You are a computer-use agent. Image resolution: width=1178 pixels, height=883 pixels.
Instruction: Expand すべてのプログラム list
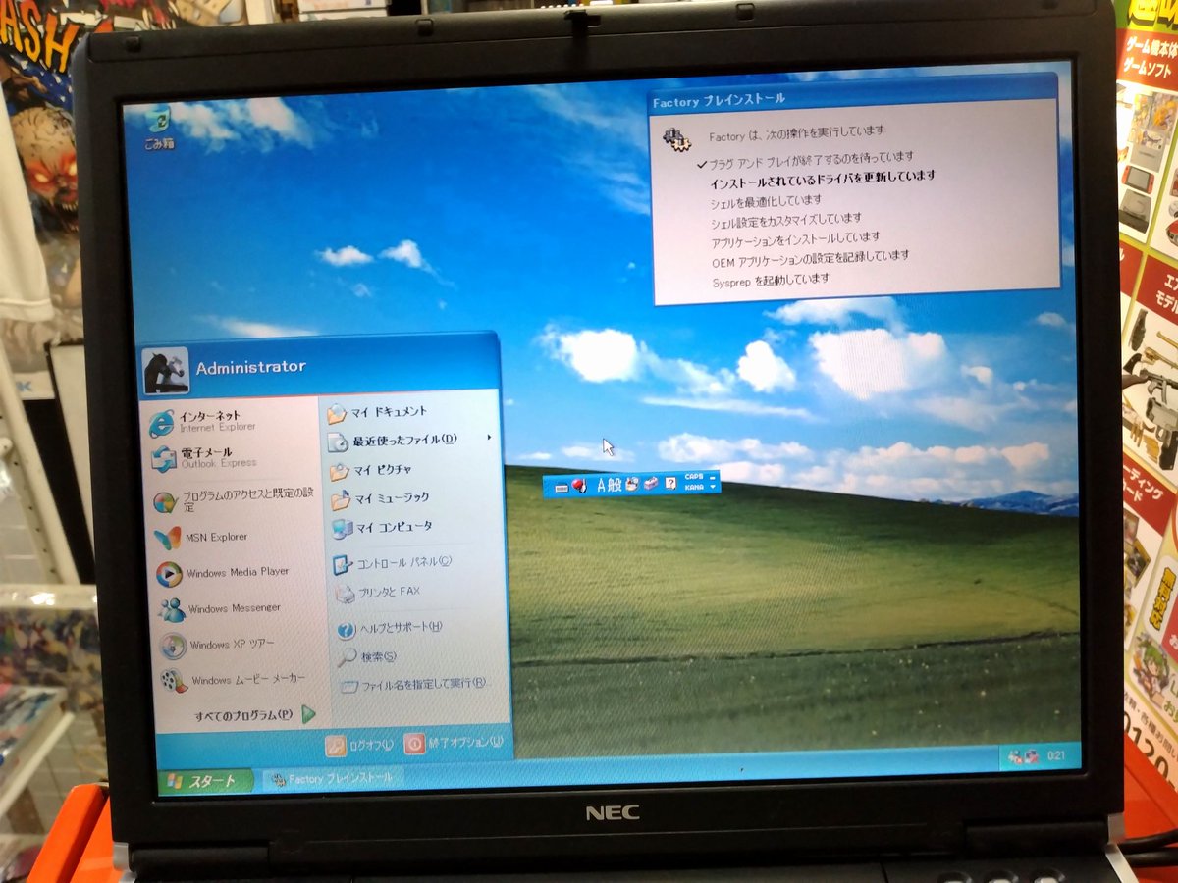(255, 715)
